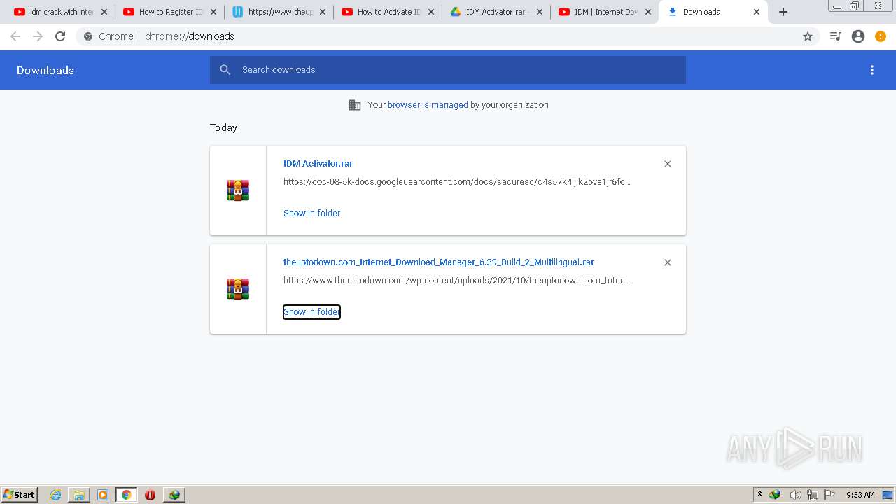The width and height of the screenshot is (896, 504).
Task: Open the theuptodown Internet Download Manager rar link
Action: pos(439,262)
